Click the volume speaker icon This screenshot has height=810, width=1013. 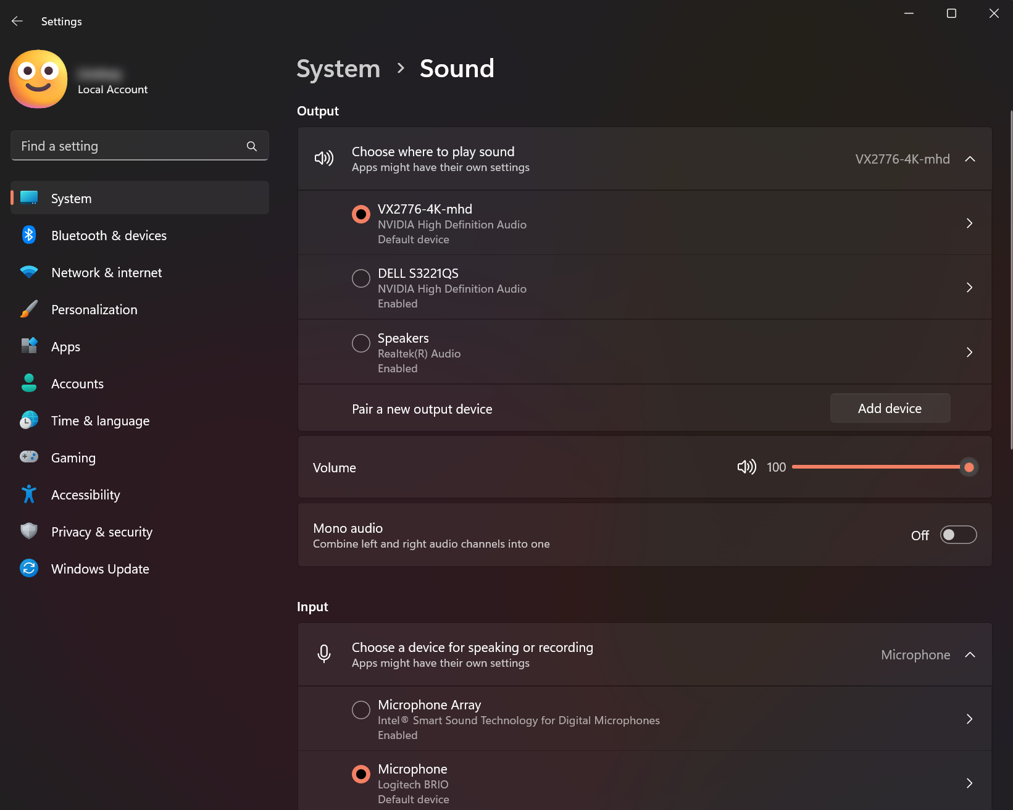pyautogui.click(x=746, y=467)
